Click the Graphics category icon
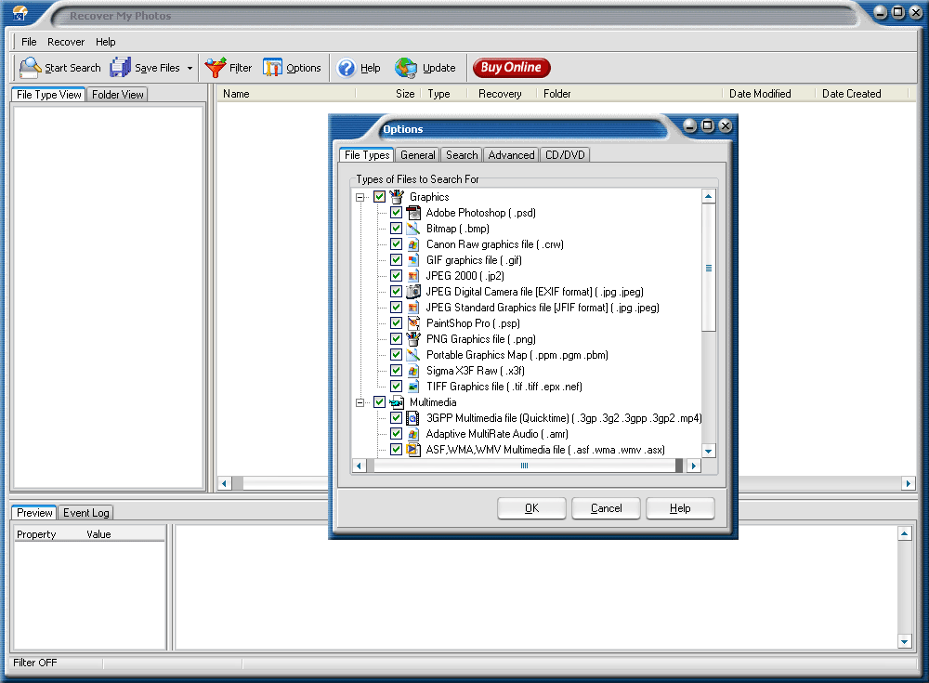This screenshot has width=929, height=683. coord(397,196)
